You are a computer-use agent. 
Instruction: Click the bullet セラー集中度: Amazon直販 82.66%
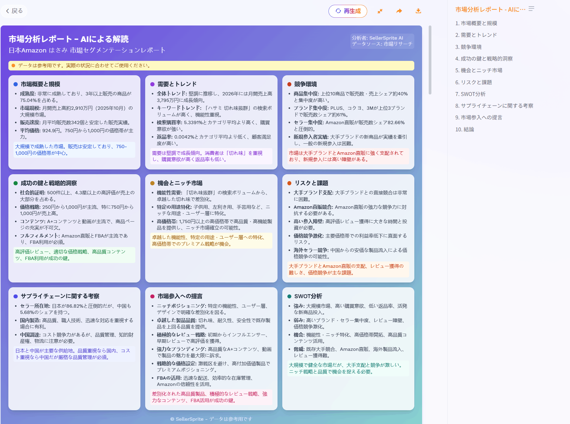click(349, 126)
